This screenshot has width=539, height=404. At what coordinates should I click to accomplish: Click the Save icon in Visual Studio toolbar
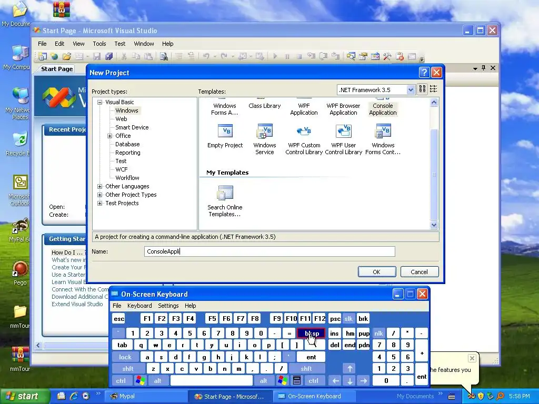coord(97,56)
